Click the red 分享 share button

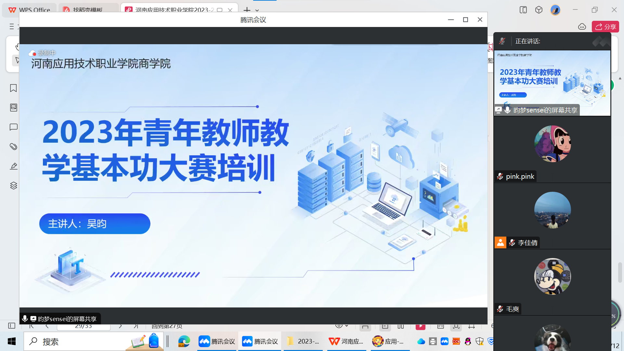605,27
